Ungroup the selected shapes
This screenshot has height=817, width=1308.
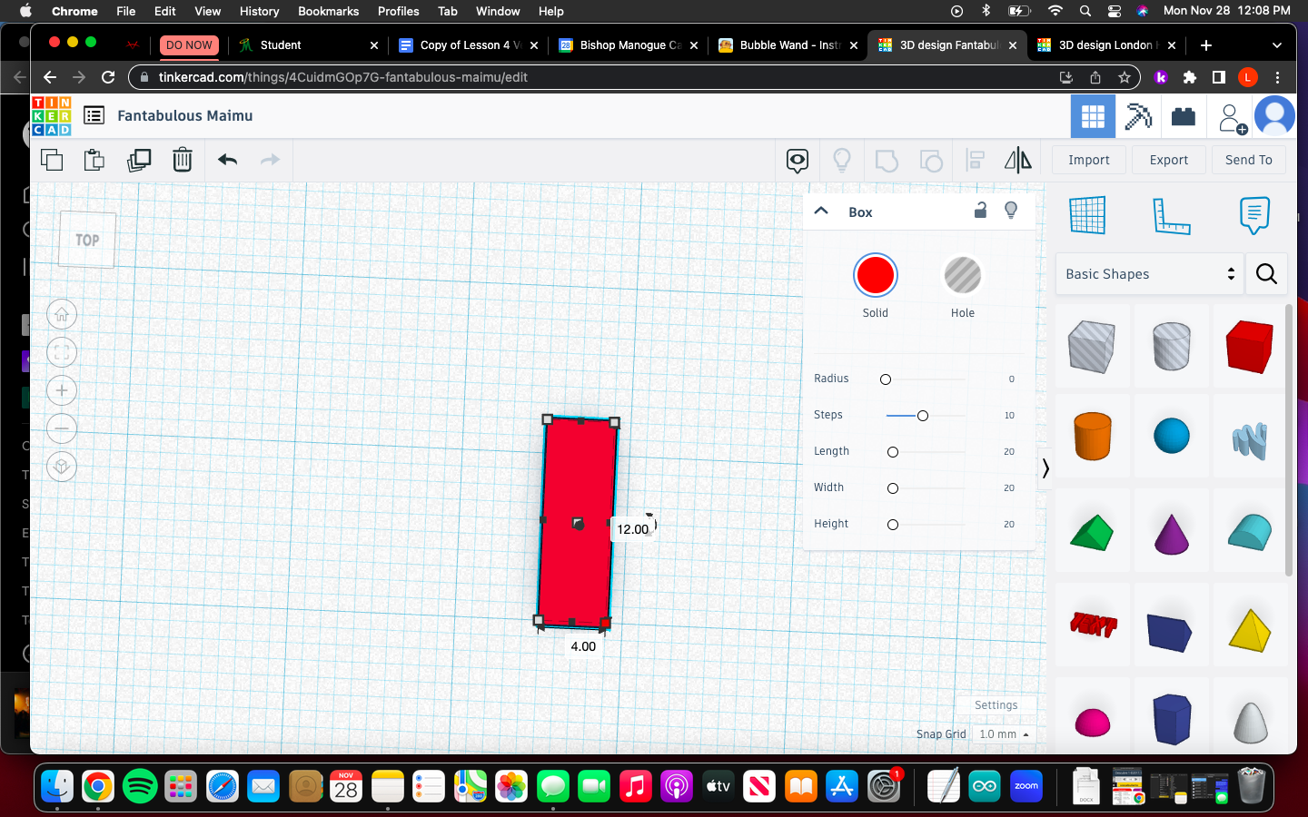(931, 161)
